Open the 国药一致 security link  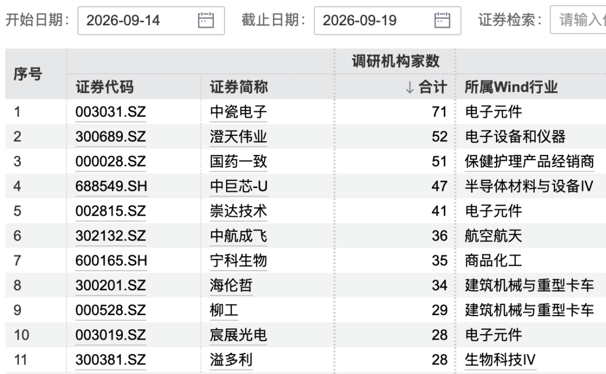click(x=238, y=161)
